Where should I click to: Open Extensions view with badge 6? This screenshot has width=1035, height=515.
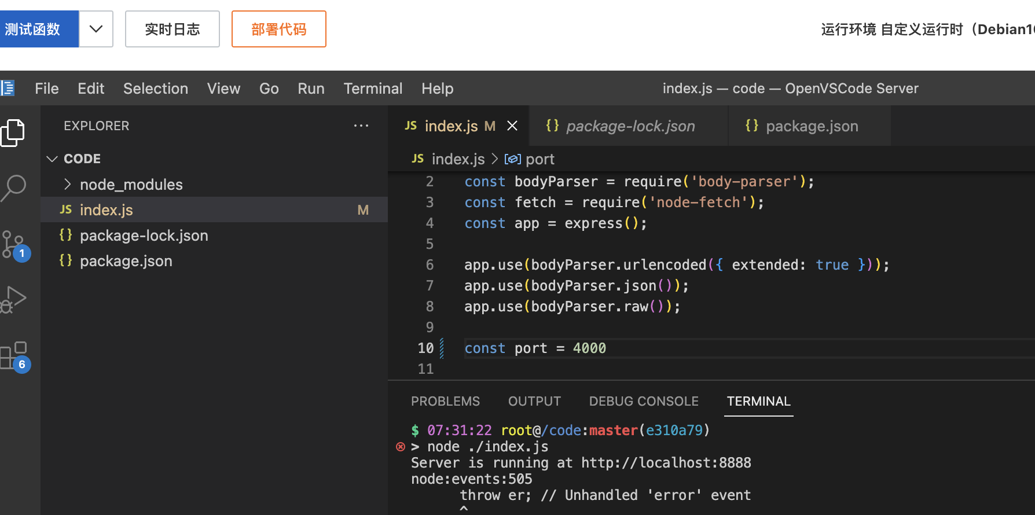(x=14, y=356)
